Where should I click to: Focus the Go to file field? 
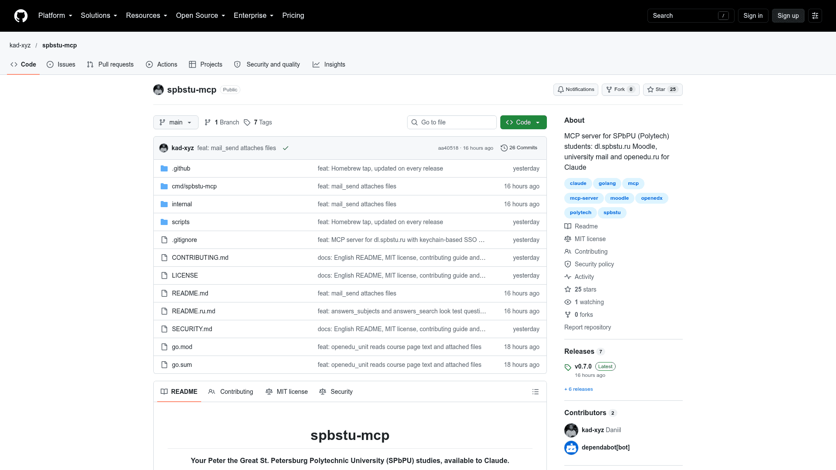452,122
